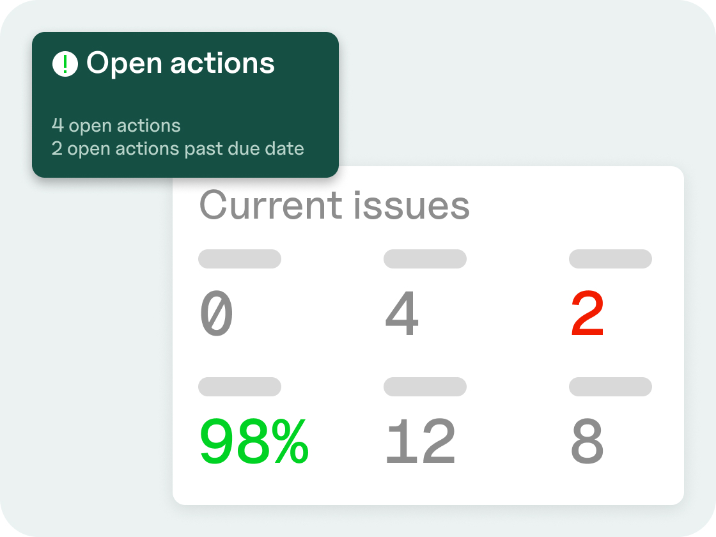Click the placeholder label above the 0

coord(240,259)
